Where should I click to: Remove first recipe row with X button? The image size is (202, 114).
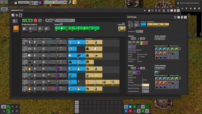tap(26, 41)
